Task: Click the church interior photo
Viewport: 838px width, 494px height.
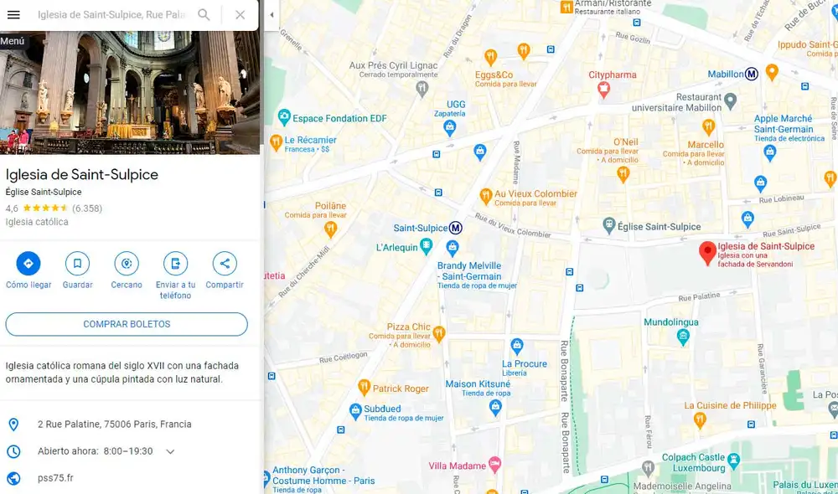Action: 130,92
